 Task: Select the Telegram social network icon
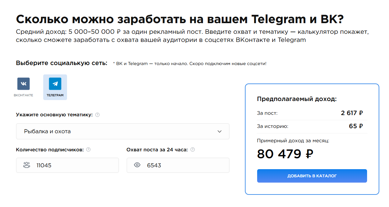[55, 84]
